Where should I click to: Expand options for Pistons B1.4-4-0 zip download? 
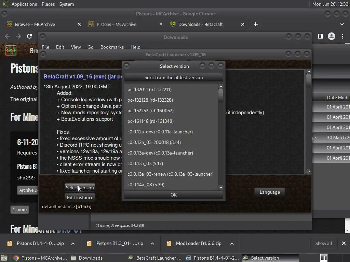(x=73, y=244)
